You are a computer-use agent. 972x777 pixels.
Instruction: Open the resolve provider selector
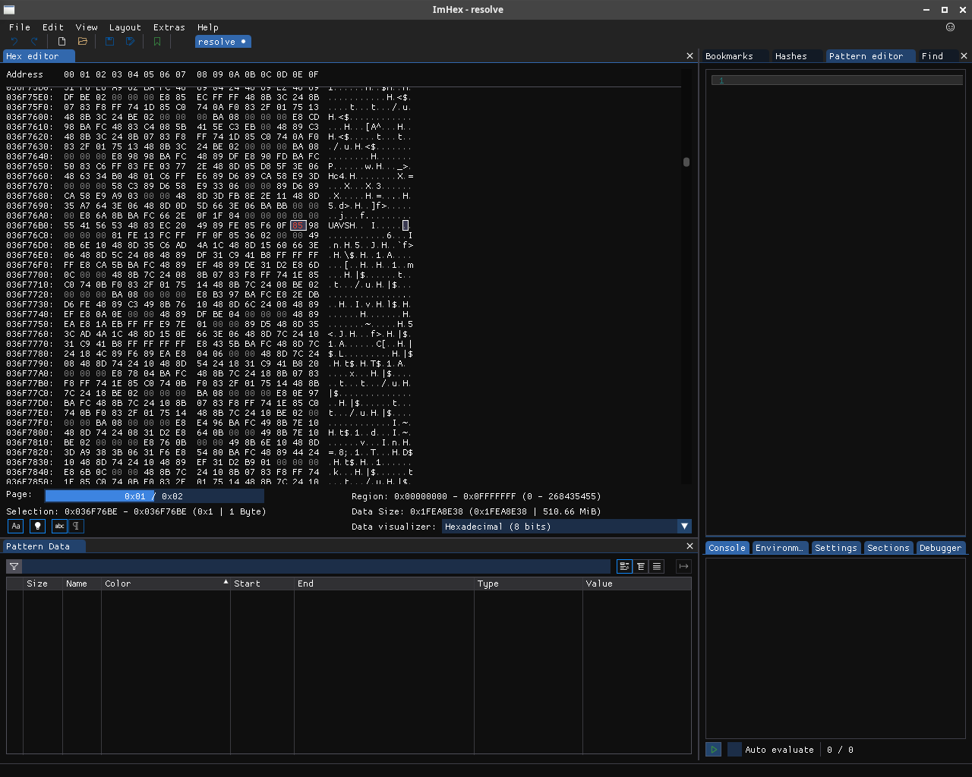tap(222, 42)
